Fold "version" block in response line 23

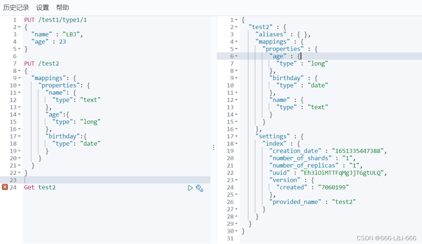point(236,180)
